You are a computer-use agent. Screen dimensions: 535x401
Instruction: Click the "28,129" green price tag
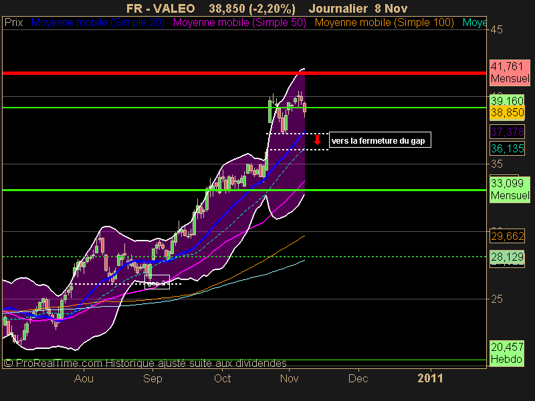[507, 257]
